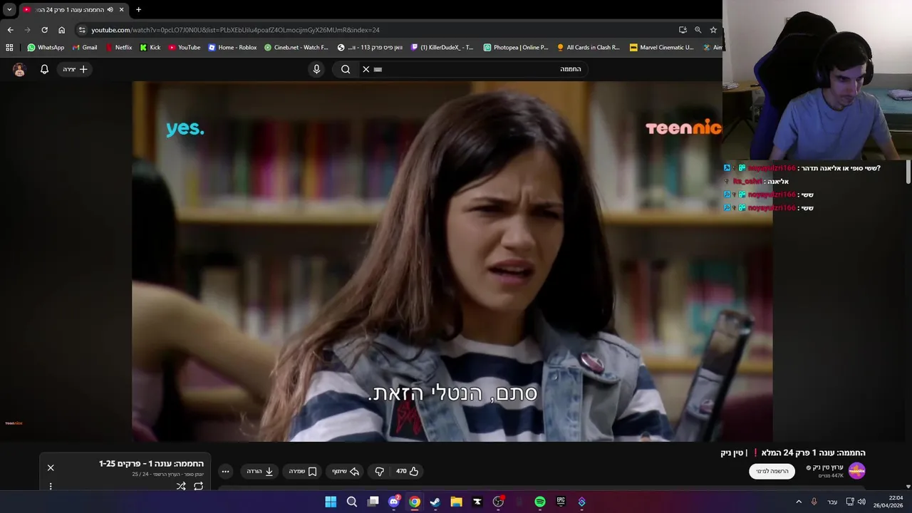Open the more actions three-dot menu

pyautogui.click(x=225, y=471)
